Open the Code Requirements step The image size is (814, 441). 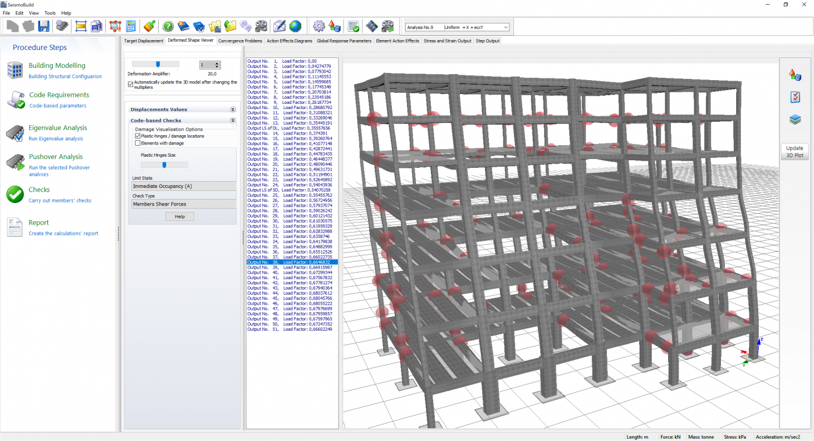click(x=59, y=95)
